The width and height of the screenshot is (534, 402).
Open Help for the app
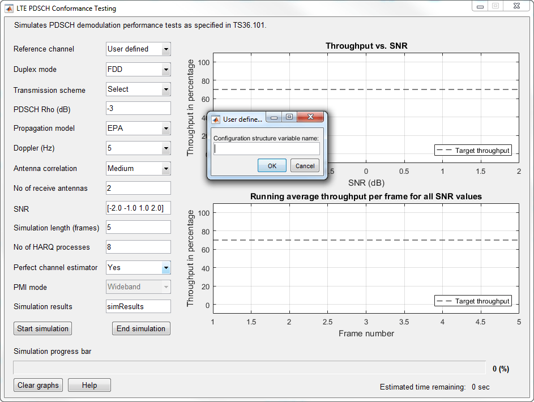coord(89,385)
